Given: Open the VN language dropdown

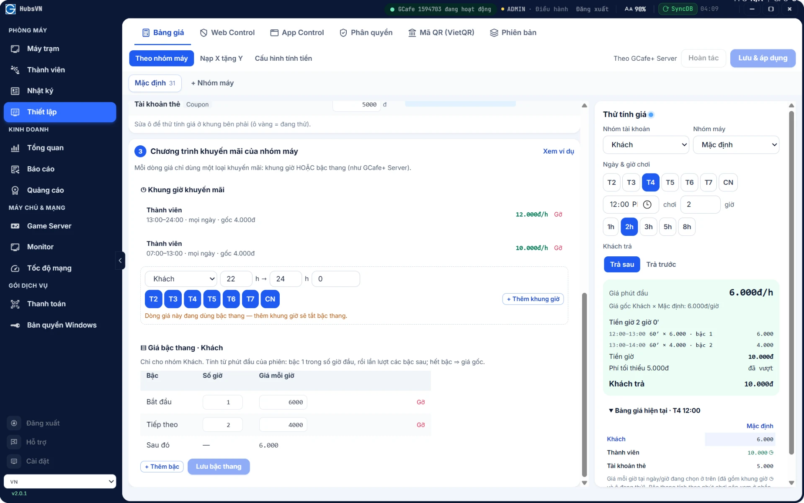Looking at the screenshot, I should tap(60, 482).
